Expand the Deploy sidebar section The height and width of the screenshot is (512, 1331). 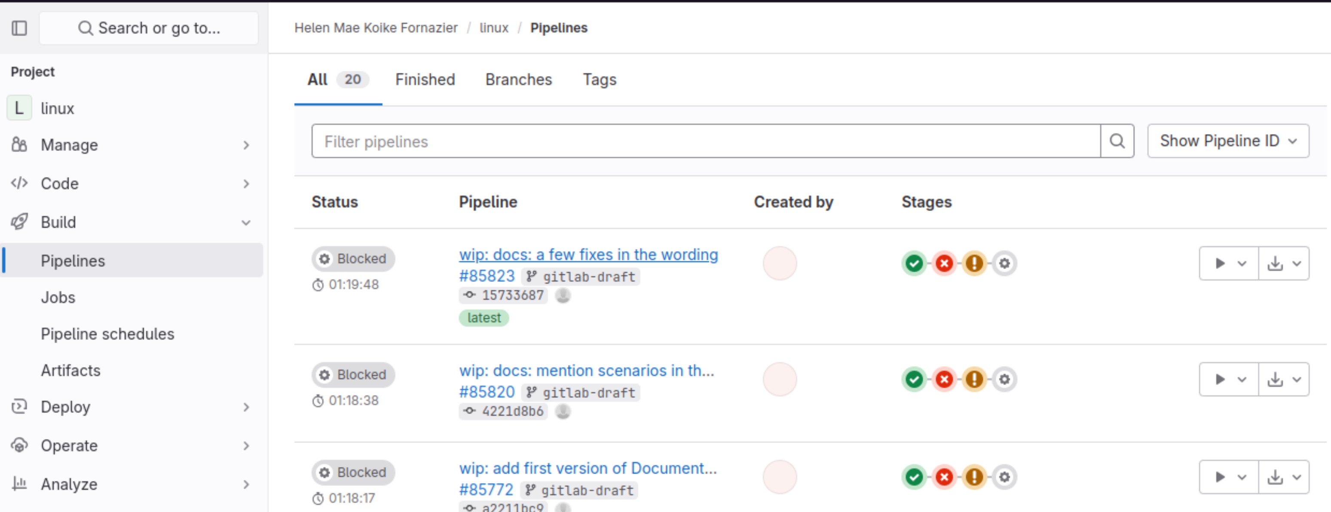tap(132, 407)
